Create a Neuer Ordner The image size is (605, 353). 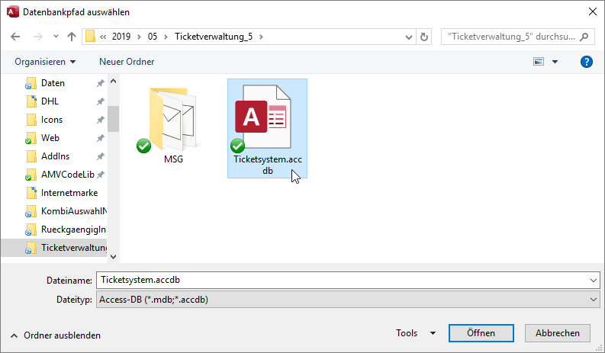(127, 62)
